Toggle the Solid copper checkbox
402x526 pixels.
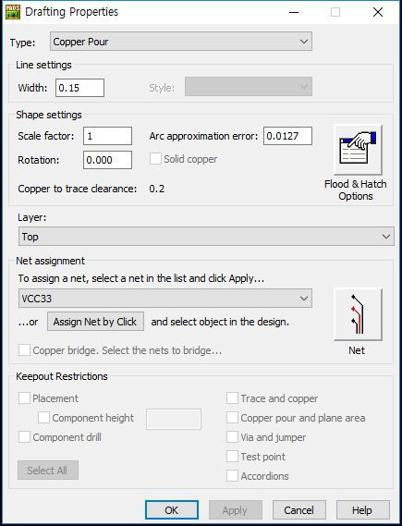click(155, 159)
